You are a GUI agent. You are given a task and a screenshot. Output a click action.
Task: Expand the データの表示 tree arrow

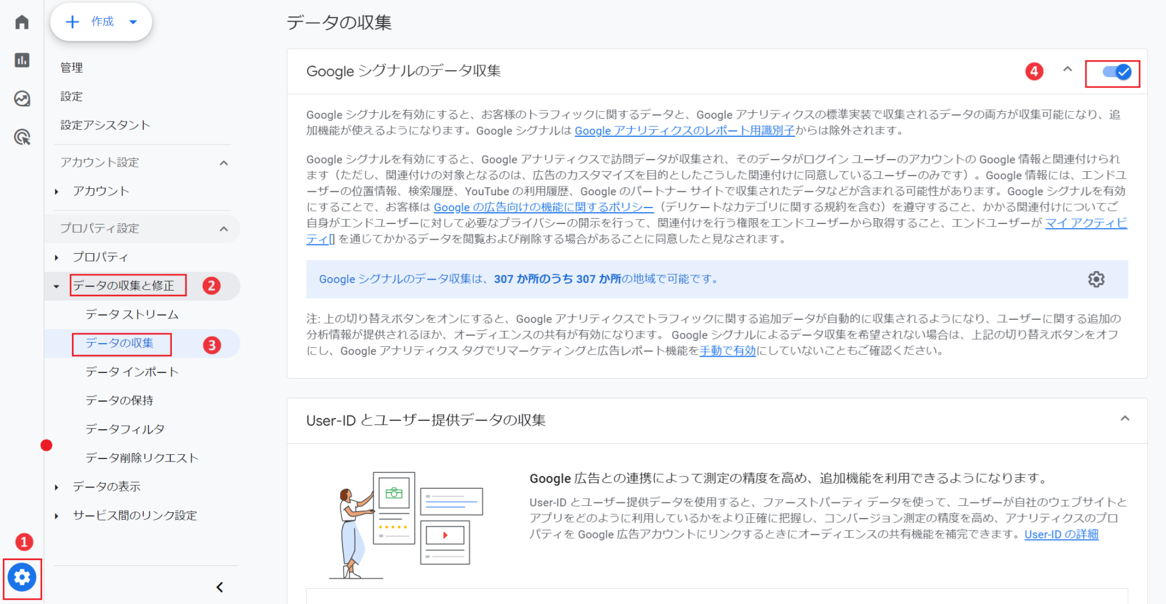56,488
